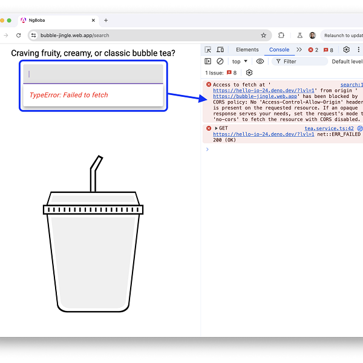Open site information icon in address bar
363x363 pixels.
(33, 35)
